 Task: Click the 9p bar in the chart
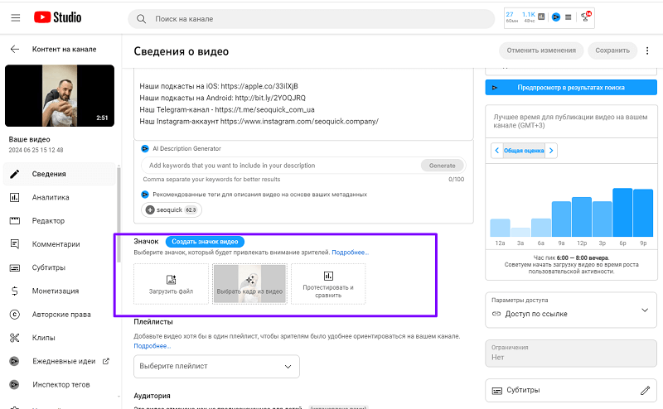(643, 213)
